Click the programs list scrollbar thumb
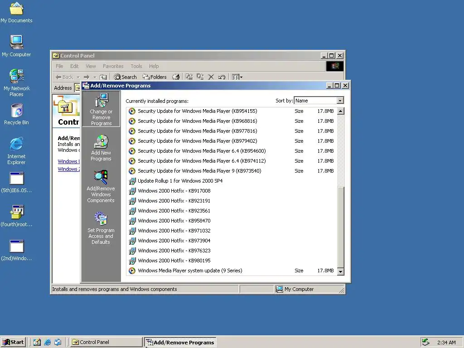 pyautogui.click(x=341, y=227)
